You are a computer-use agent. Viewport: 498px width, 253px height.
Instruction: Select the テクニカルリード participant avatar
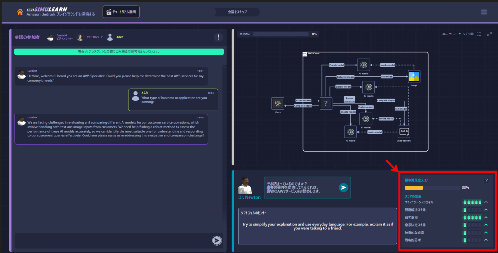coord(80,37)
